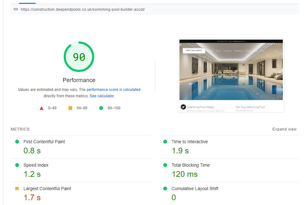Open the Largest Contentful Paint metric
The image size is (305, 205).
point(47,189)
